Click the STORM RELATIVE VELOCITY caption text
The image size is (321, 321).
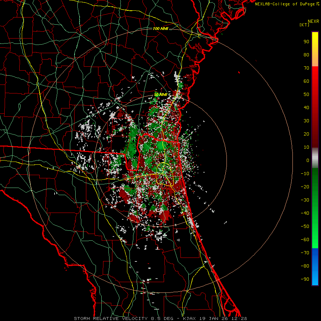[111, 319]
